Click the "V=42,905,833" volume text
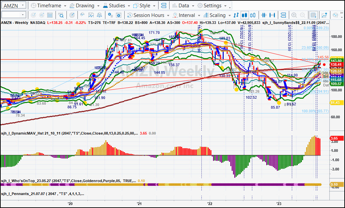The image size is (345, 208). pyautogui.click(x=248, y=23)
